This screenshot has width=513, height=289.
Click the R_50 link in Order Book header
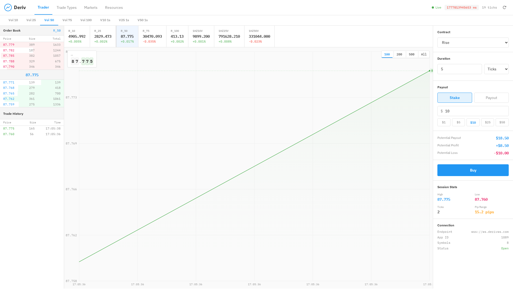tap(57, 31)
